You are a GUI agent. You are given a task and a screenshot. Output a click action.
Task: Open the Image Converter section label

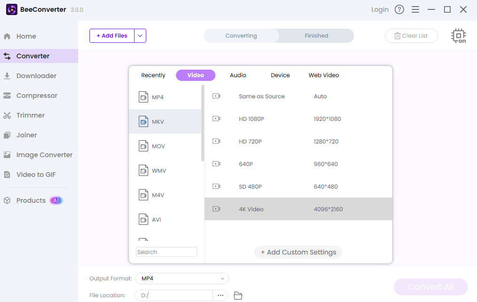(44, 155)
